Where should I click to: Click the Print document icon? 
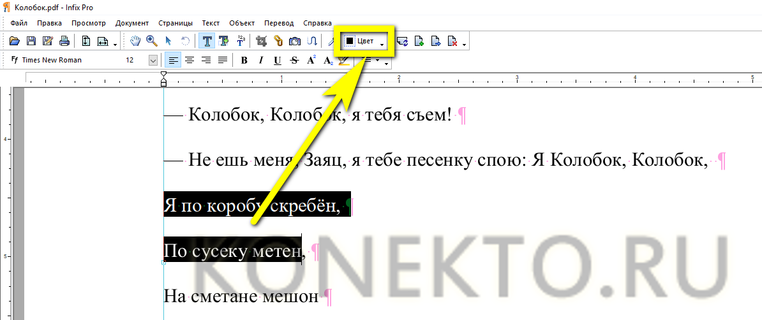(64, 41)
